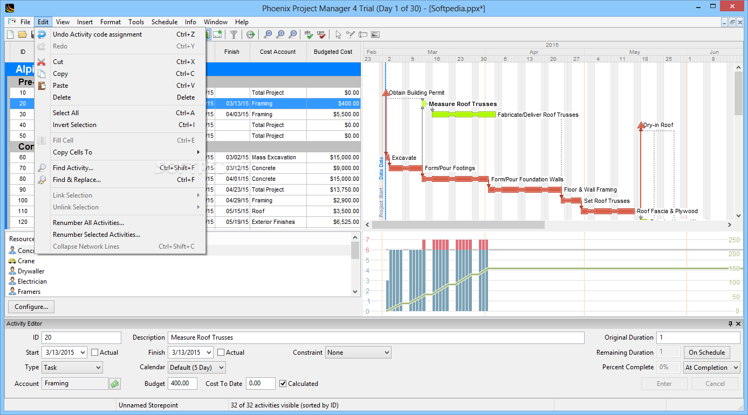748x415 pixels.
Task: Click the On Schedule button
Action: 707,353
